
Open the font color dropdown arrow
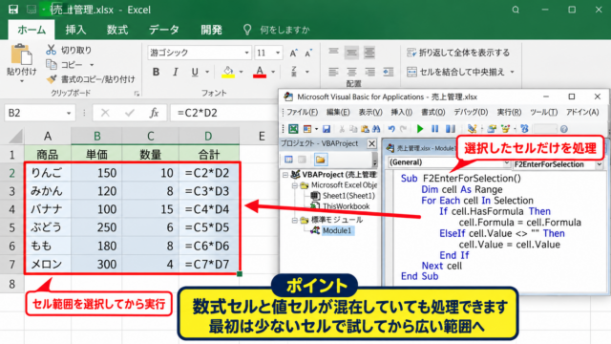coord(273,72)
